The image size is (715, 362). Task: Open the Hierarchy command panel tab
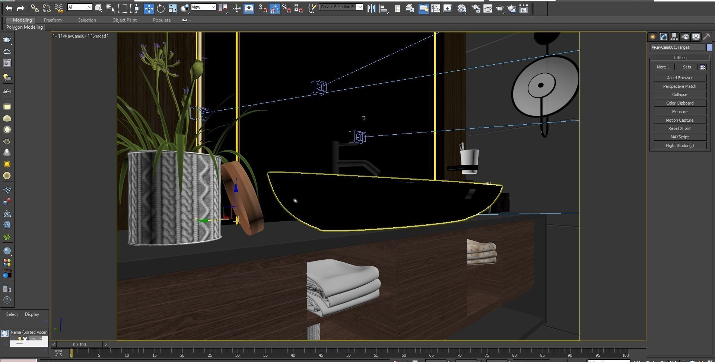point(674,37)
